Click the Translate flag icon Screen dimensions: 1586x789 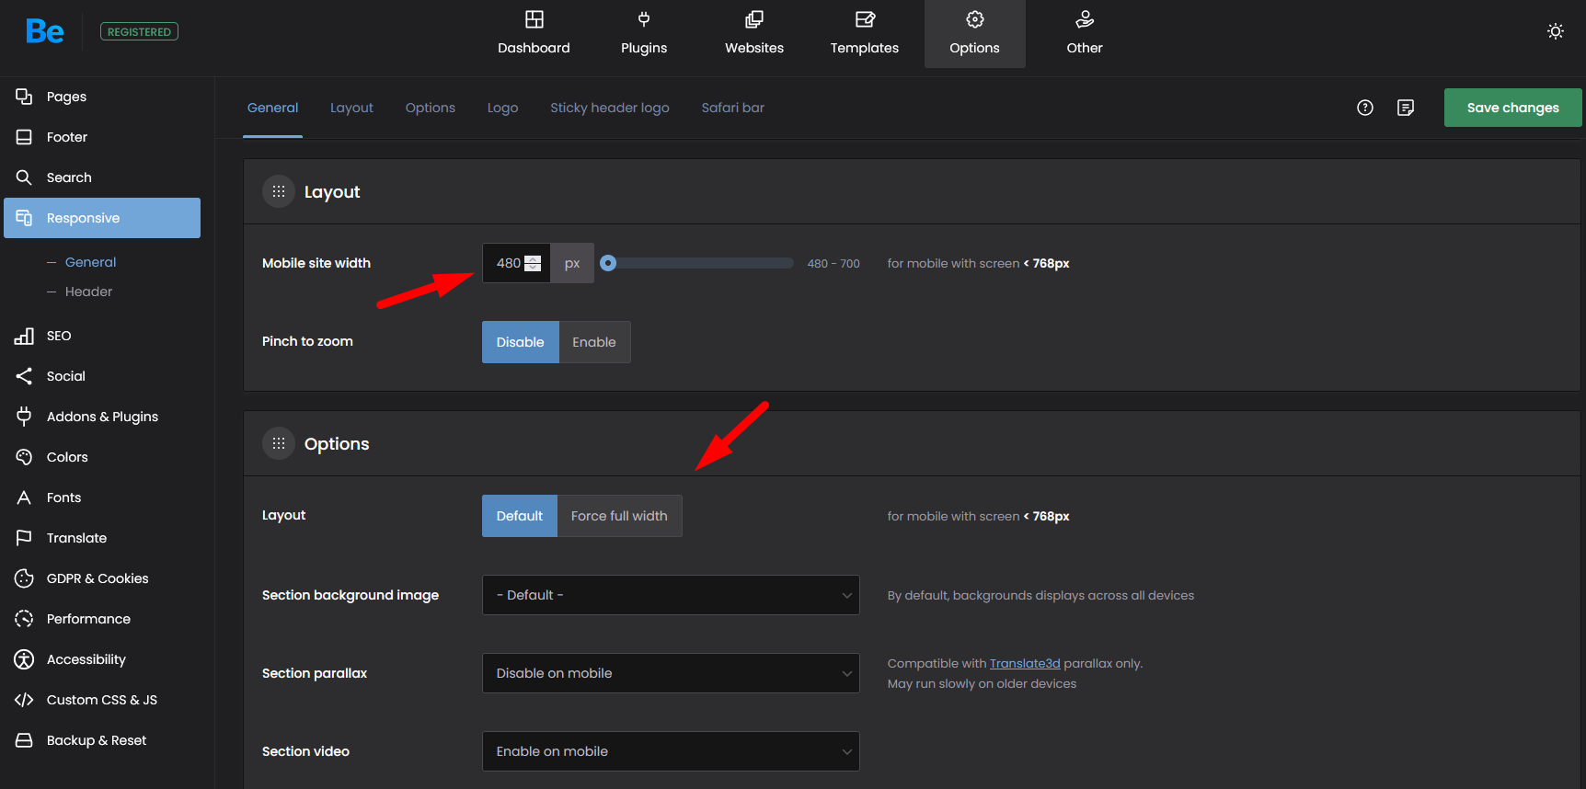[x=24, y=538]
